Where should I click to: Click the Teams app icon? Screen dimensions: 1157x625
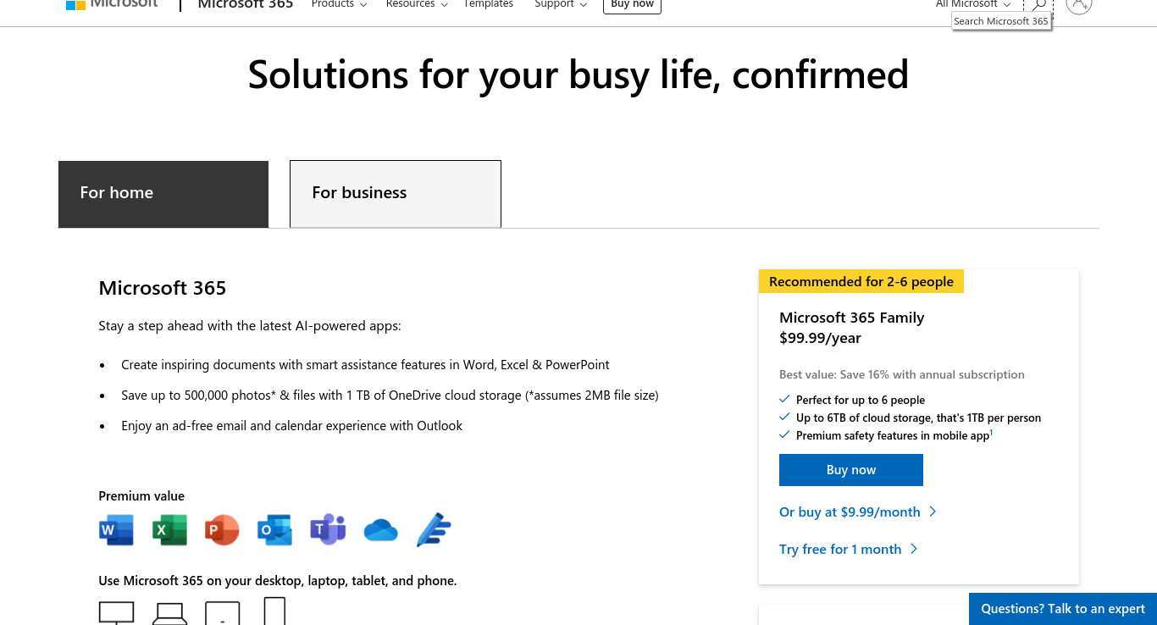tap(328, 530)
